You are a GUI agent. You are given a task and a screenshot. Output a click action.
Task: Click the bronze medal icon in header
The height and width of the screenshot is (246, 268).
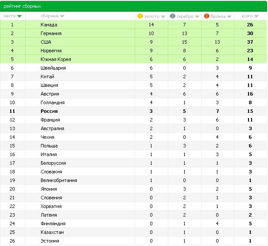[206, 16]
